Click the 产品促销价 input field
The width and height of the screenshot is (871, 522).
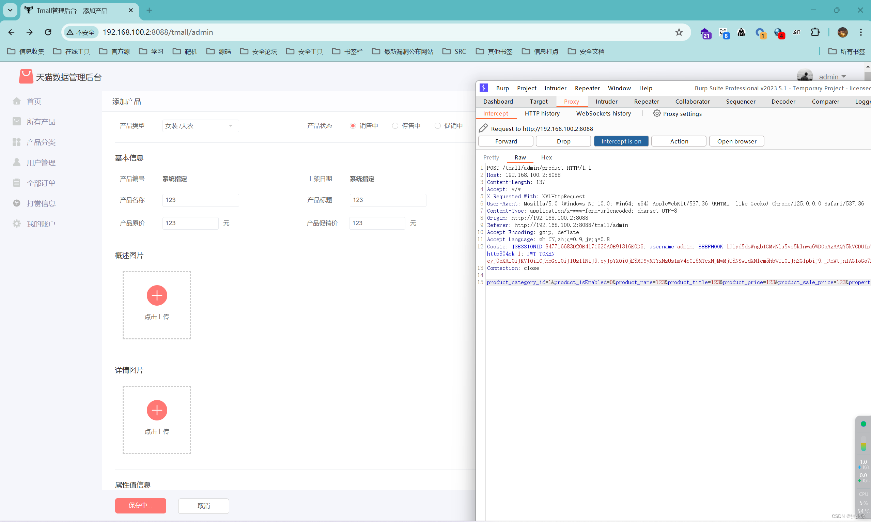coord(377,223)
